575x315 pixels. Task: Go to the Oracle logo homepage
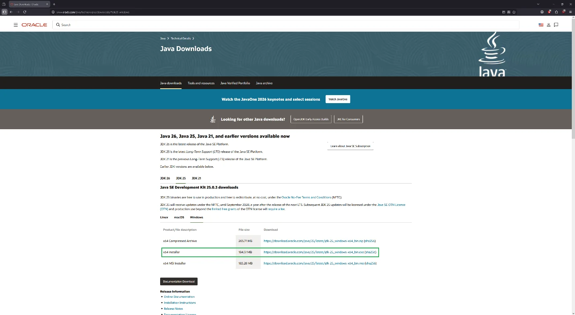coord(34,25)
